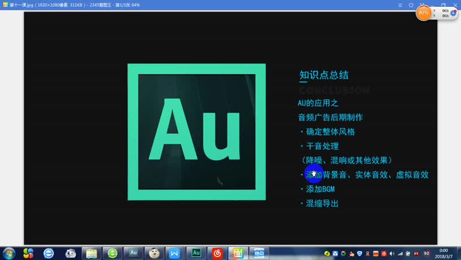Click the text （降噪、混响或其他效果）
This screenshot has width=461, height=260.
tap(347, 160)
